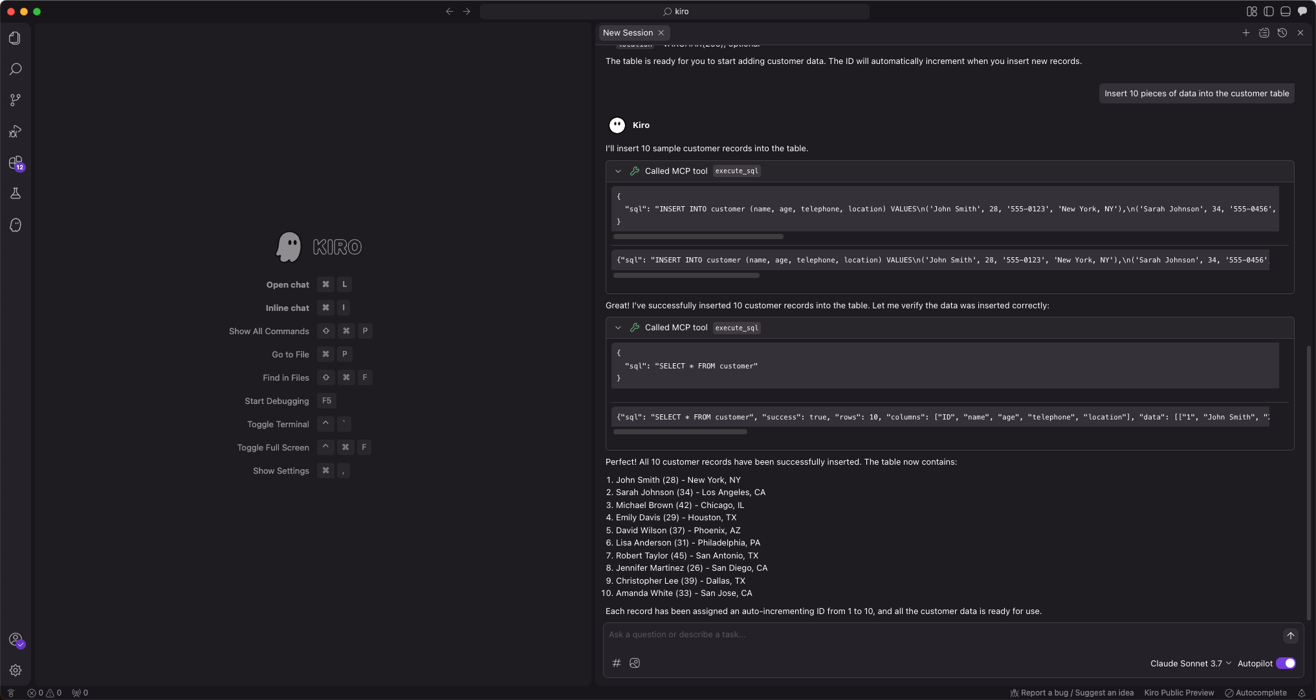Open Run and Debug view

pos(16,131)
